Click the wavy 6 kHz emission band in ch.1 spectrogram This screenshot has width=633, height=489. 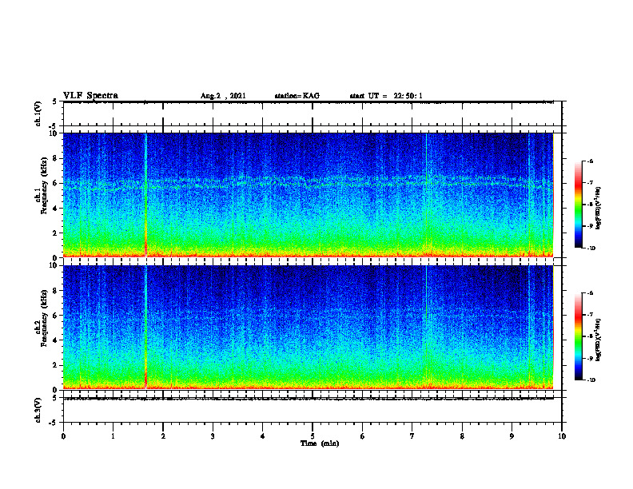point(308,182)
